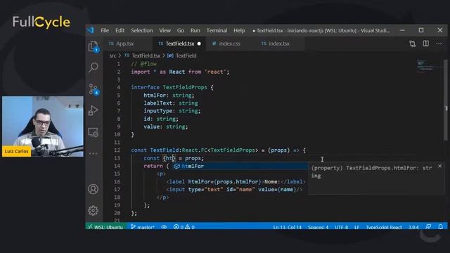Click the editor minimap
This screenshot has height=253, width=450.
[429, 67]
